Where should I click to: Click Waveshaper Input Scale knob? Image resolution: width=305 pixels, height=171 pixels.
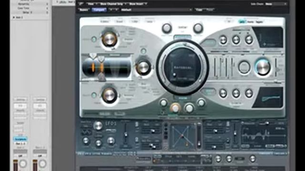click(167, 28)
